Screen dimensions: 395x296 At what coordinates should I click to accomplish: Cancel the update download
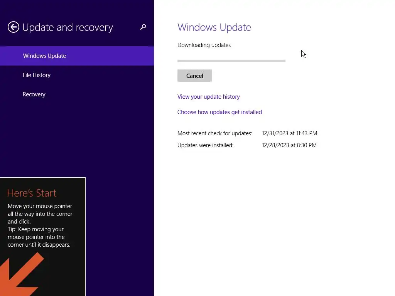[194, 76]
